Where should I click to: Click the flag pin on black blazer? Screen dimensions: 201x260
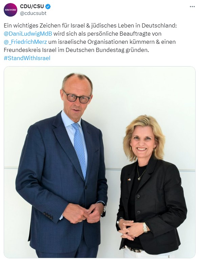(129, 180)
